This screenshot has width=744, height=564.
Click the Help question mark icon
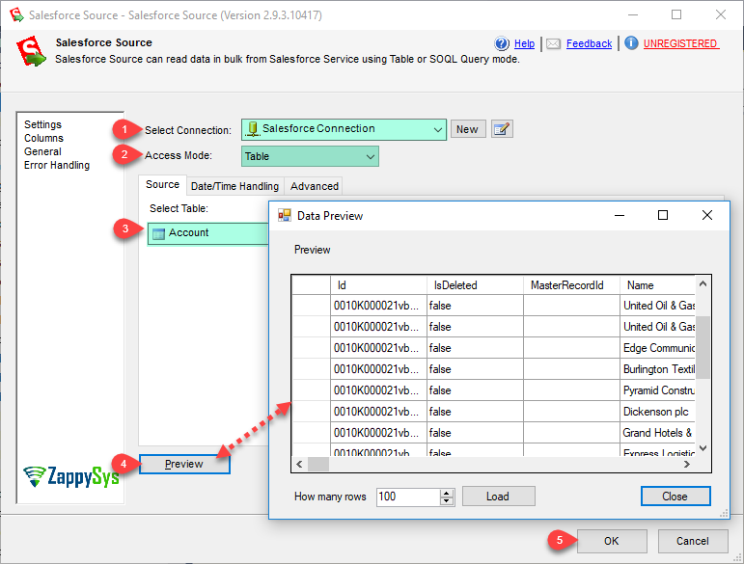point(502,43)
